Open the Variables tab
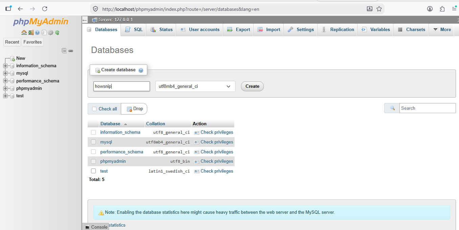This screenshot has height=230, width=459. [376, 29]
